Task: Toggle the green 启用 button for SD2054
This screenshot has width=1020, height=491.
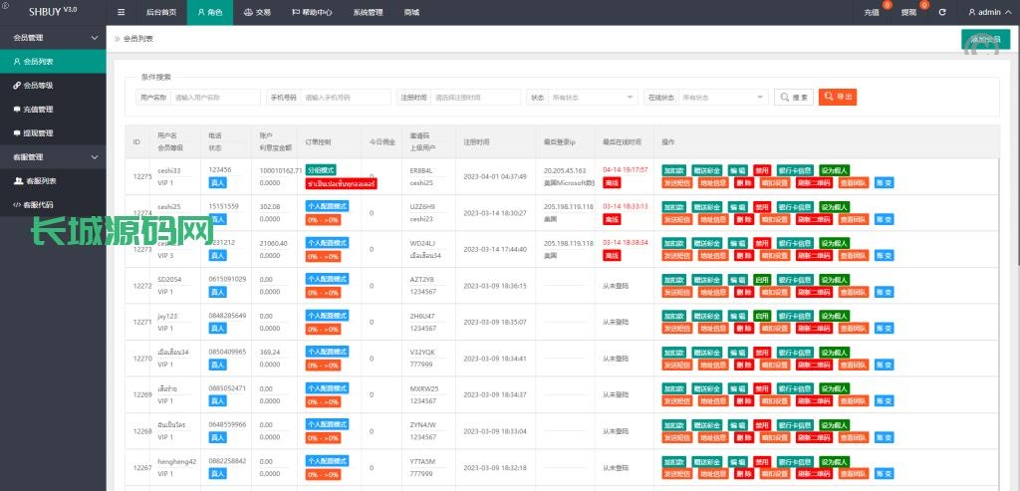Action: pos(762,280)
